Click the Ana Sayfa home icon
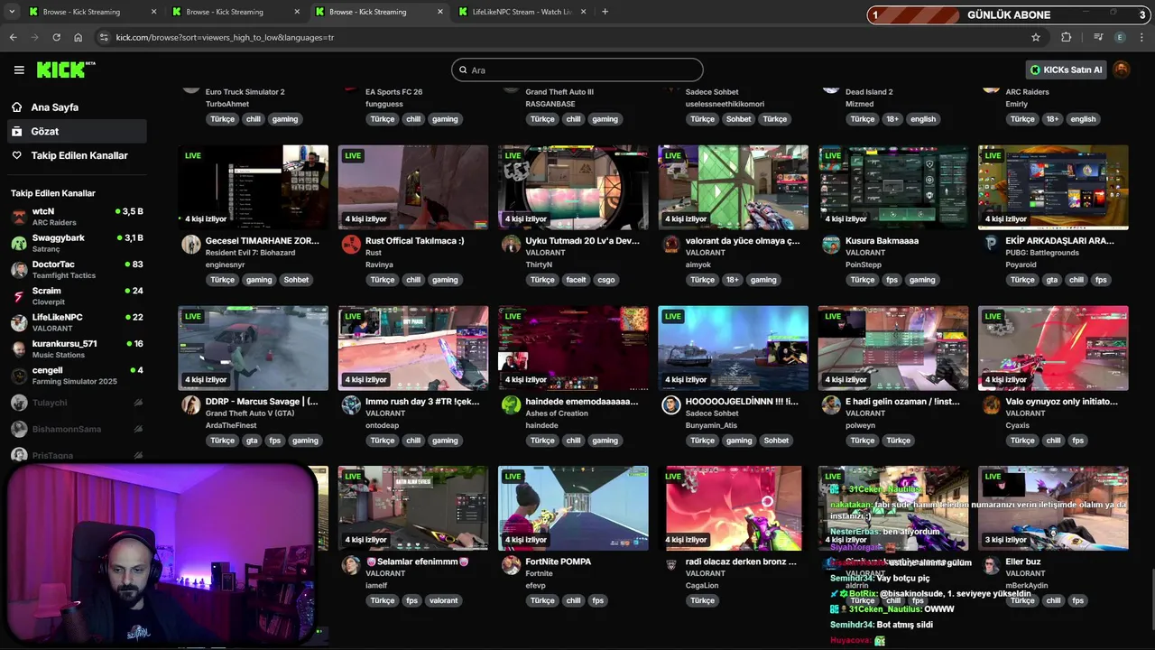Viewport: 1155px width, 650px height. click(16, 107)
